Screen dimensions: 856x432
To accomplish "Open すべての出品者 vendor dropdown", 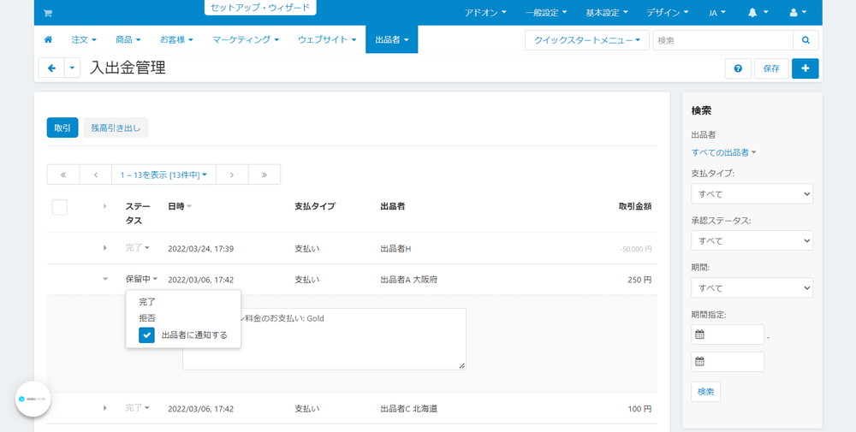I will (x=723, y=153).
